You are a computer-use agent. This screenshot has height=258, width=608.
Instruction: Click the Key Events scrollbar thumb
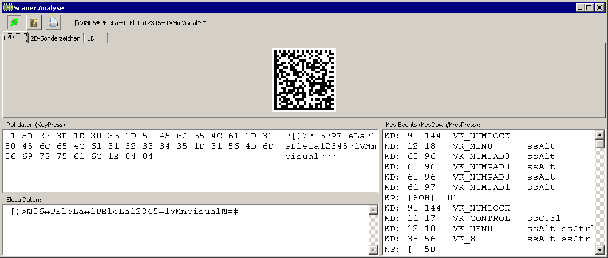600,145
